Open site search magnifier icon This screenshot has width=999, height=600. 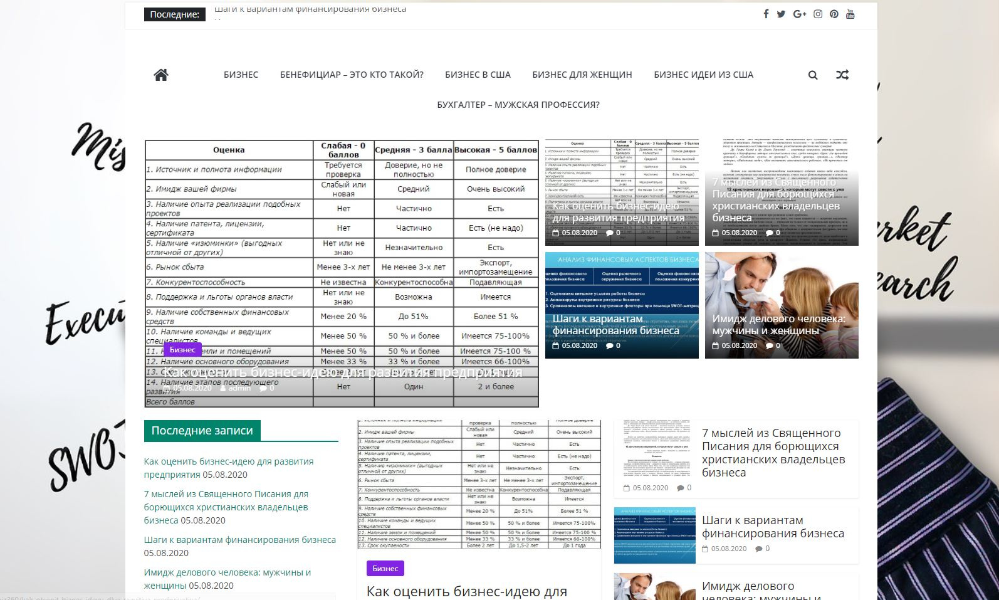[x=813, y=75]
